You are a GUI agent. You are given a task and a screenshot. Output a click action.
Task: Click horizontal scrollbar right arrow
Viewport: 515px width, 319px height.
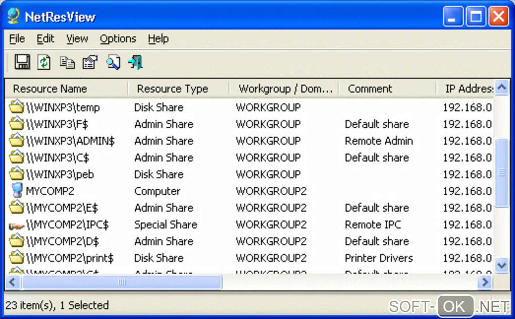point(485,282)
